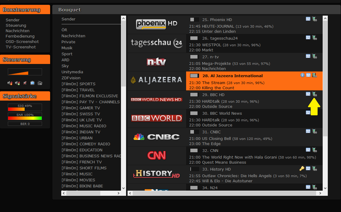The height and width of the screenshot is (212, 341).
Task: Select the Sky bouquet
Action: click(x=65, y=66)
